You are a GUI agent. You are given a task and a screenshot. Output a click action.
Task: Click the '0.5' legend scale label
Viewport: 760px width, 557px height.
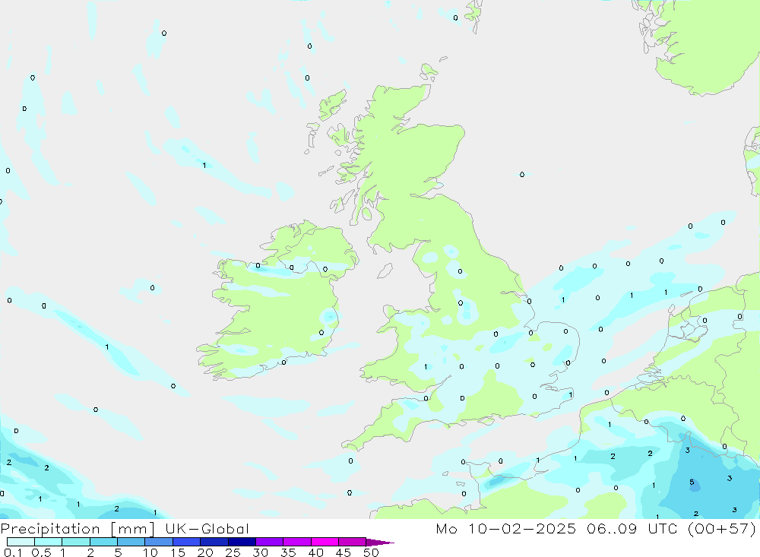[41, 552]
